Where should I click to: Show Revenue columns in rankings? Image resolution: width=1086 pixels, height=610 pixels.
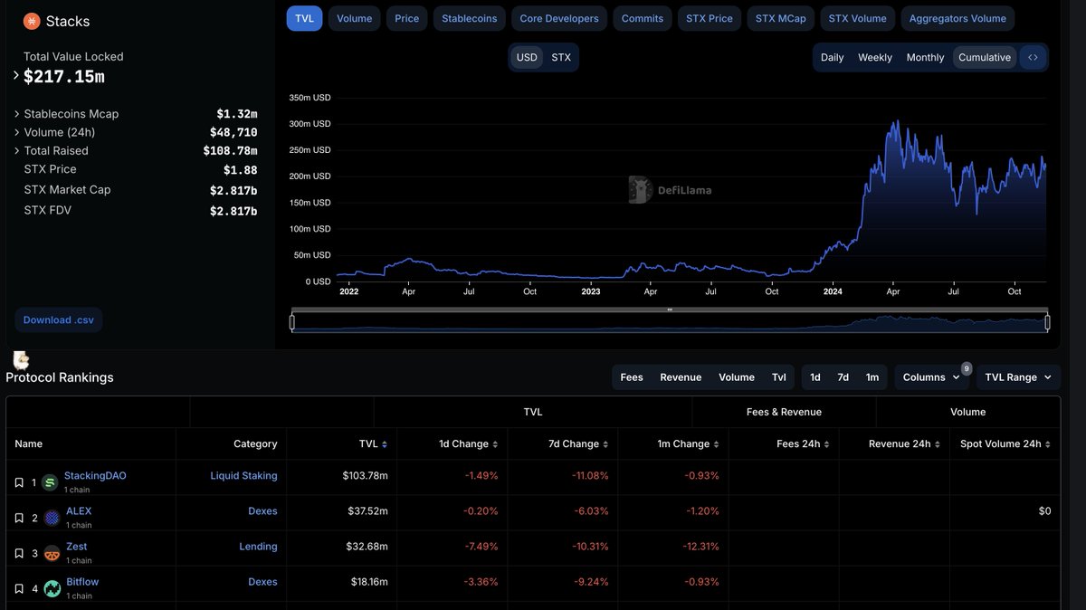[681, 377]
